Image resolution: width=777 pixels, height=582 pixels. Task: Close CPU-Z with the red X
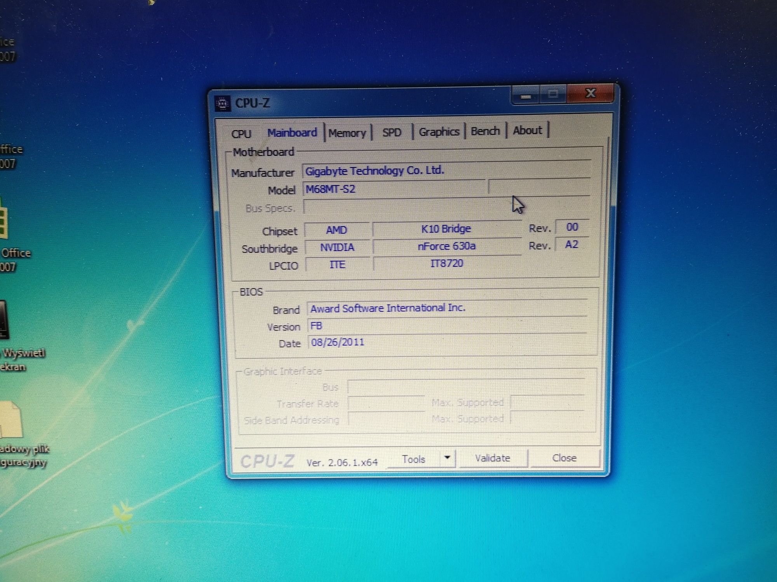(590, 93)
